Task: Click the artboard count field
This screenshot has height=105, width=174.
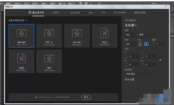Action: coord(160,44)
